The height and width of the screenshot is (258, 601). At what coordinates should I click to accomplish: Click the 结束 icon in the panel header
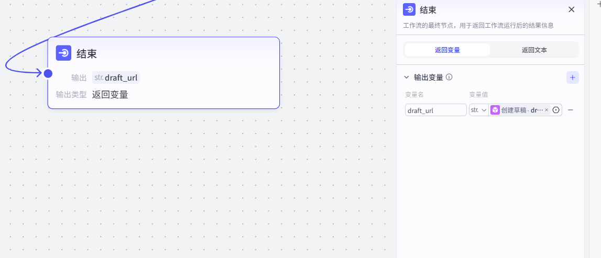click(x=409, y=9)
